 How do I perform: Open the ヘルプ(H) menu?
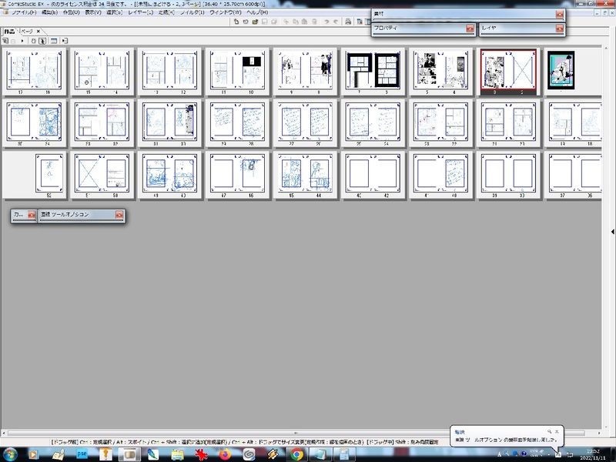[x=257, y=12]
